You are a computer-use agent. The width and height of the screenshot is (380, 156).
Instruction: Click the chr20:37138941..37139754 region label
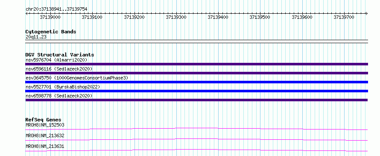point(56,9)
